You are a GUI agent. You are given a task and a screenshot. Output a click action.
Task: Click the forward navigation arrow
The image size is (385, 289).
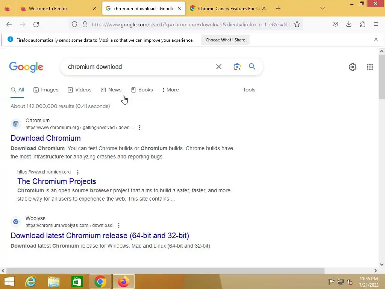23,24
